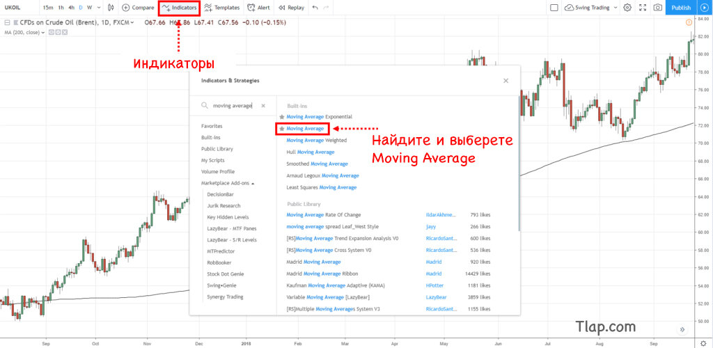Redo the chart action
Screen dimensions: 713x348
[x=326, y=7]
